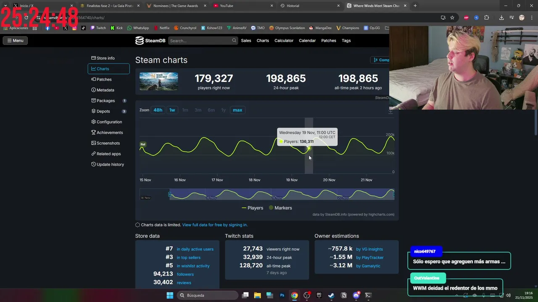This screenshot has width=538, height=302.
Task: Open Photoshop from the taskbar
Action: [282, 295]
